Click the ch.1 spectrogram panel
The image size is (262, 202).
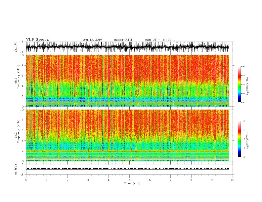(127, 81)
